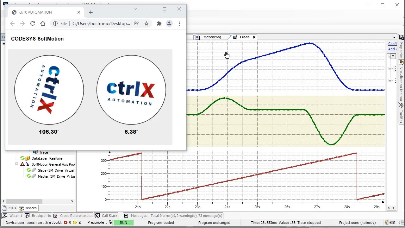Collapse the SoftMotion General Axis Pool node

click(16, 164)
